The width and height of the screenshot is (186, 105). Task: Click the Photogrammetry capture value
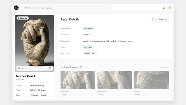point(37,86)
